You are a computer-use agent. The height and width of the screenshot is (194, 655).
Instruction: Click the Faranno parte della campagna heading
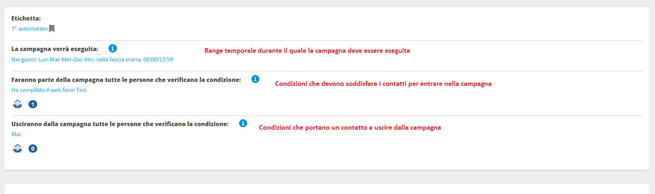coord(126,80)
